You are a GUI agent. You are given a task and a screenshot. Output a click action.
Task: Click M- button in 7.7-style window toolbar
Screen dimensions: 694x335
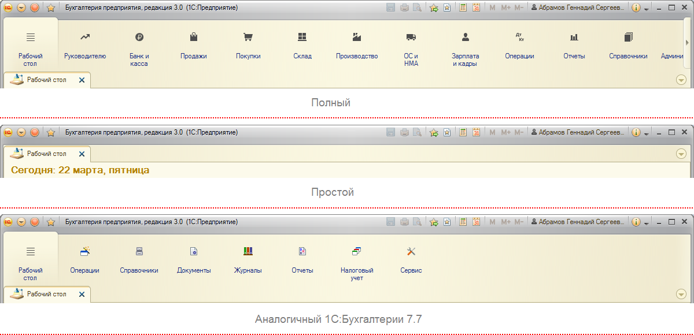(519, 222)
